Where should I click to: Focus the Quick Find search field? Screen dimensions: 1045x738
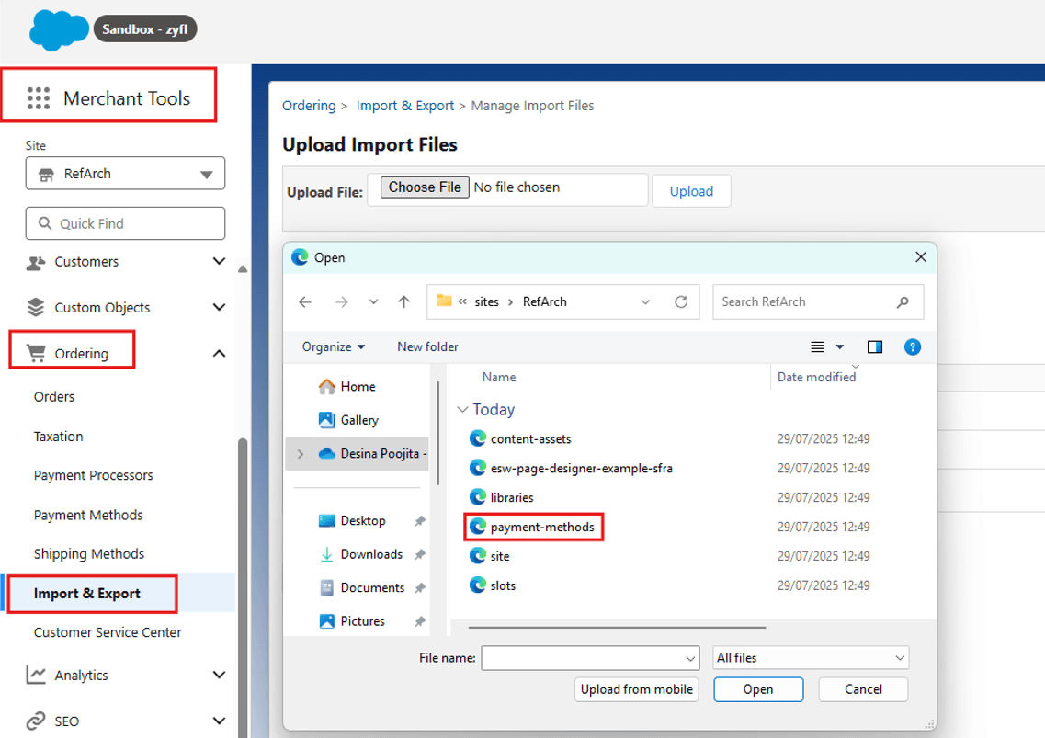tap(125, 223)
